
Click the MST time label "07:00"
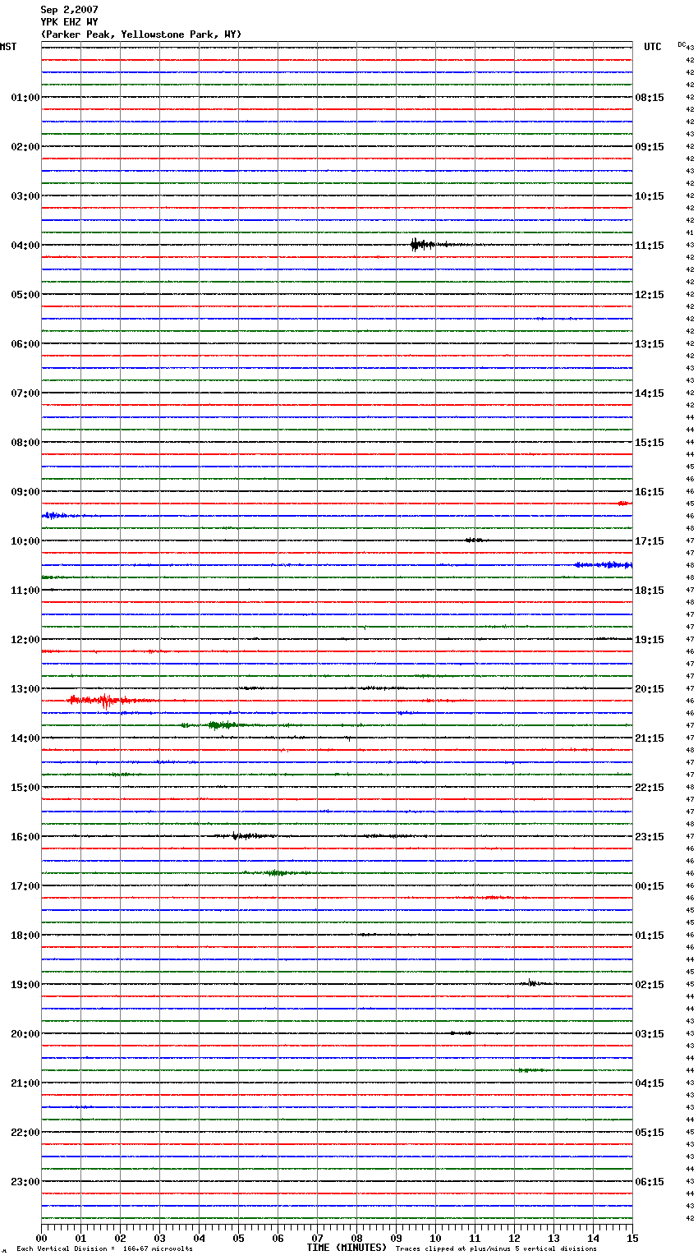tap(25, 393)
